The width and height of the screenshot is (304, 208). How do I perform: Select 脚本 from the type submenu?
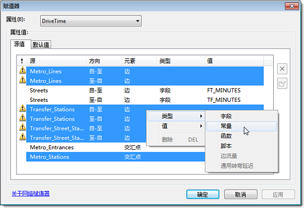tap(241, 146)
